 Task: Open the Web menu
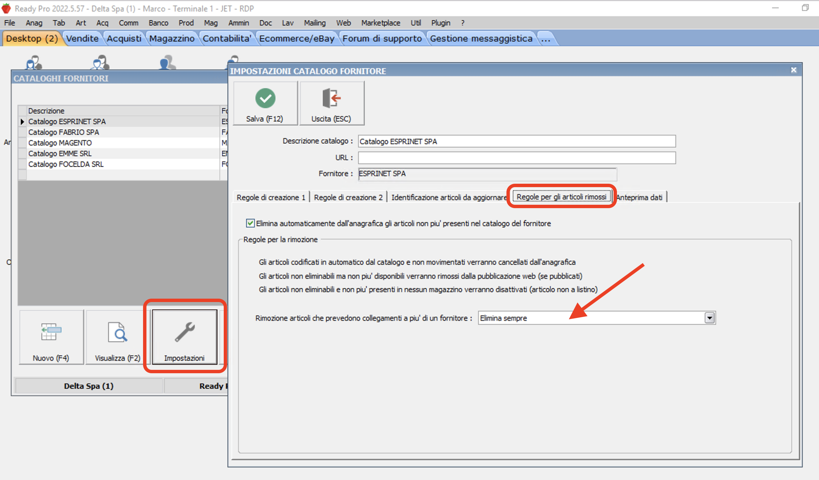tap(343, 23)
